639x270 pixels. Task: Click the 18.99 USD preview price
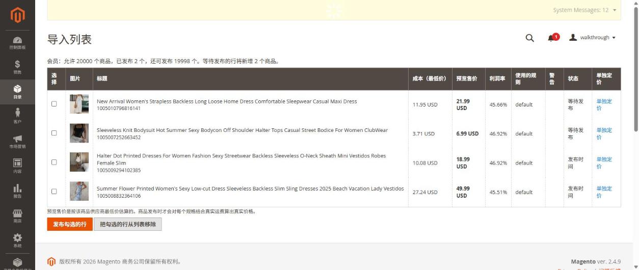[x=463, y=163]
